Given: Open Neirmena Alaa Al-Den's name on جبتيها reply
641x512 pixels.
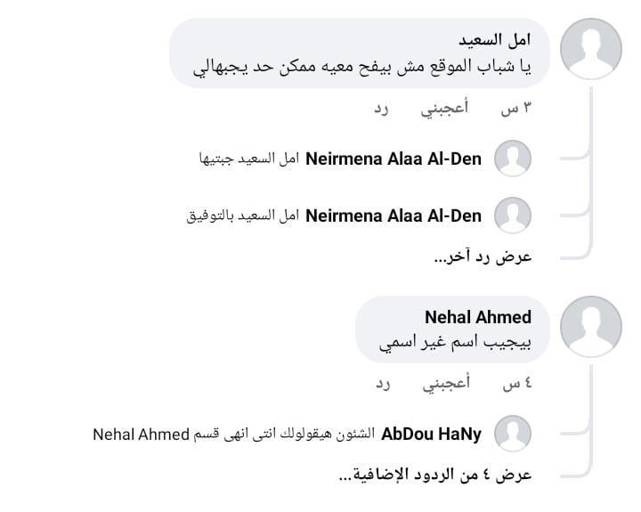Looking at the screenshot, I should (394, 159).
